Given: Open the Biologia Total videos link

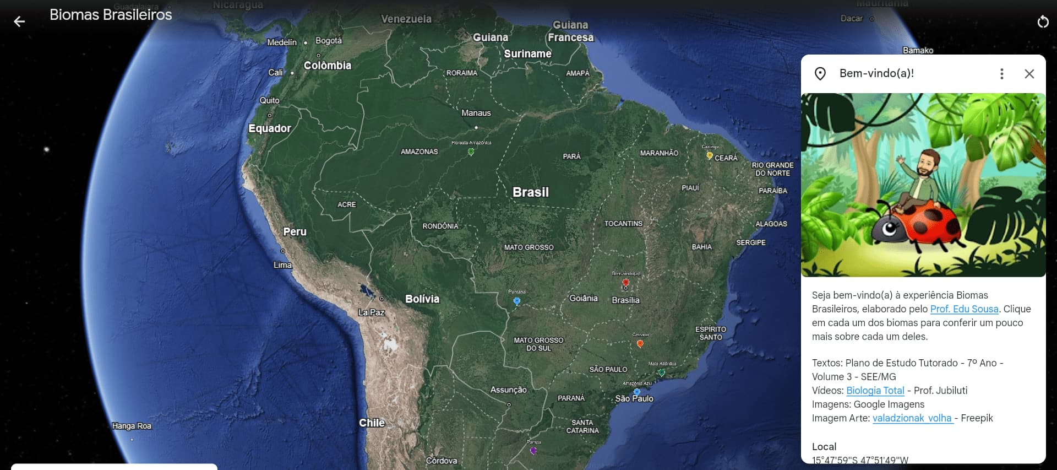Looking at the screenshot, I should [x=875, y=391].
